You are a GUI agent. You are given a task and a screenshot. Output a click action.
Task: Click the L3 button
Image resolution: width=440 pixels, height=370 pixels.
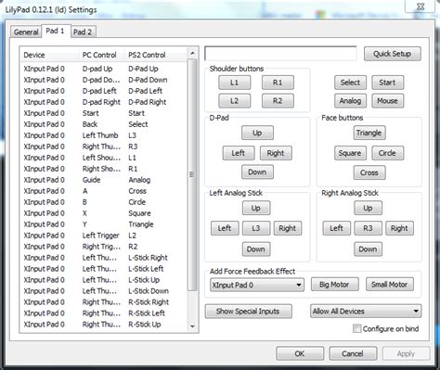point(256,228)
